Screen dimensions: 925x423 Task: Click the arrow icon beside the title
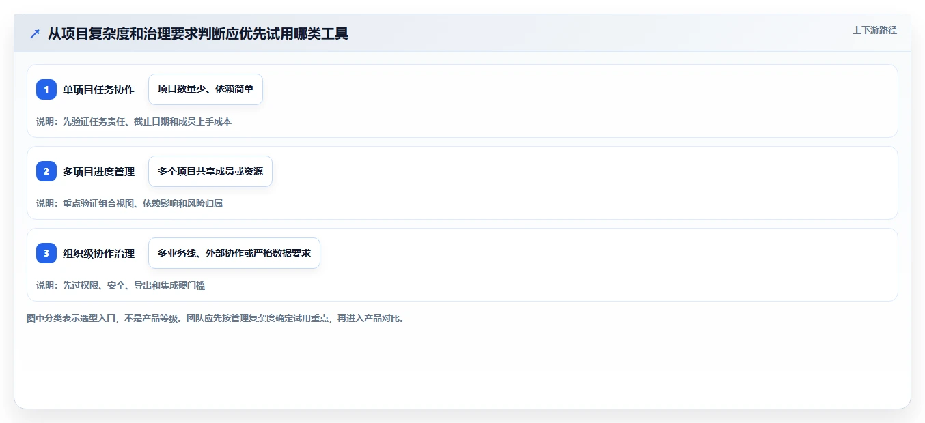35,33
